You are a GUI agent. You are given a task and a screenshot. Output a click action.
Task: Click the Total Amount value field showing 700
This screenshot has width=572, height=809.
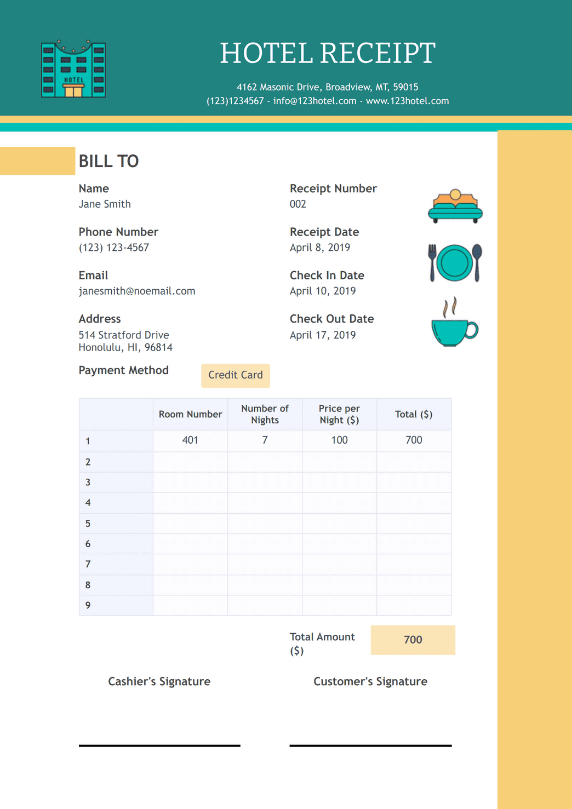tap(413, 640)
